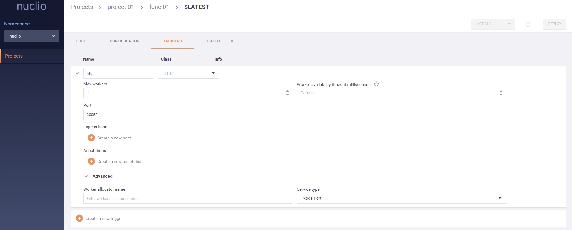
Task: Open the Actions dropdown menu
Action: pos(493,24)
